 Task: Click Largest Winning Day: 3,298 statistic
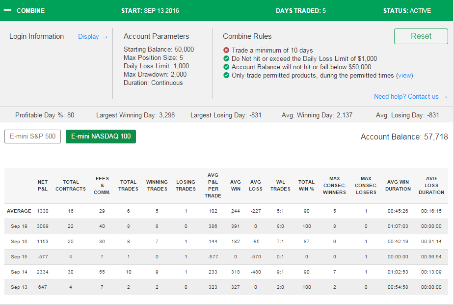(x=135, y=115)
